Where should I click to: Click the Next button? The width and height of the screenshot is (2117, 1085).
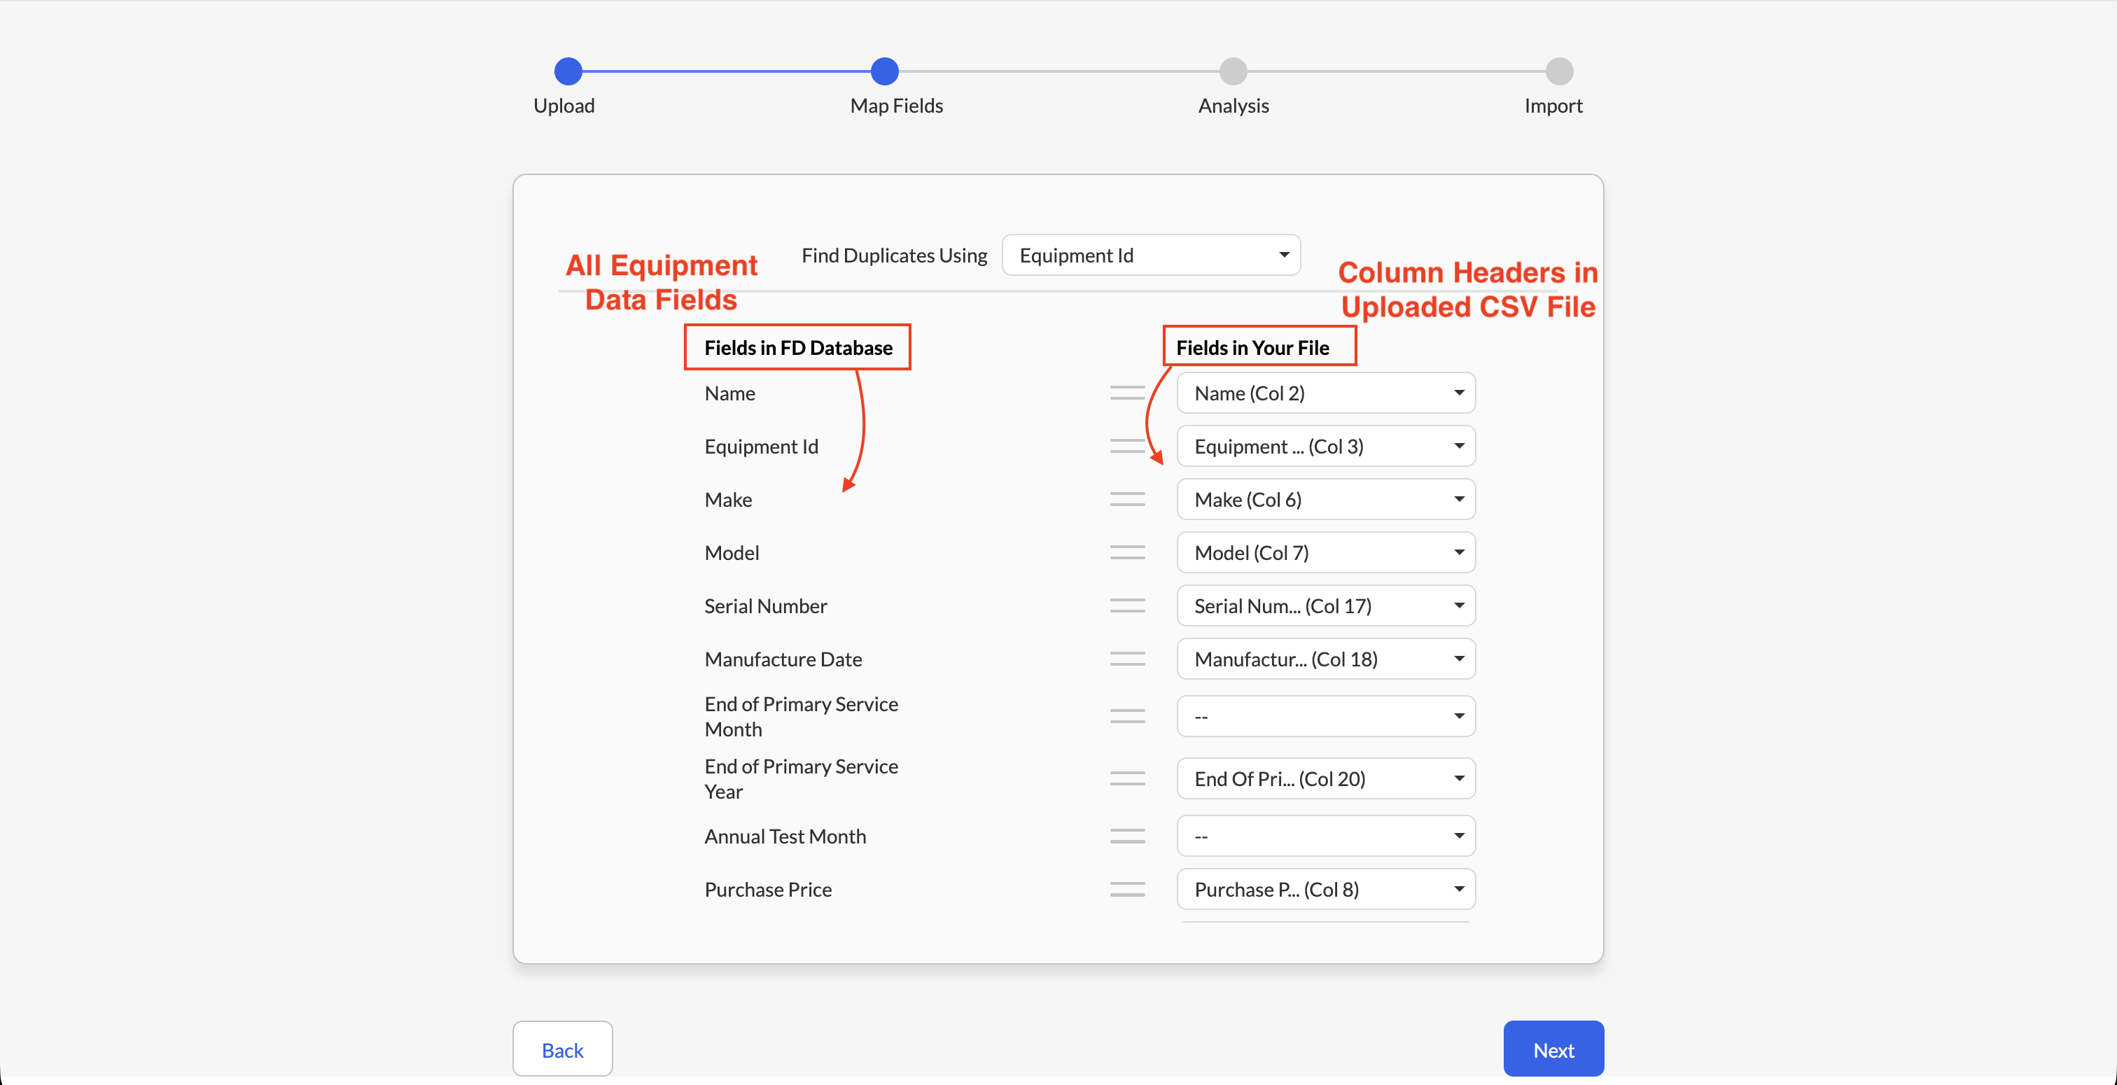(x=1553, y=1050)
